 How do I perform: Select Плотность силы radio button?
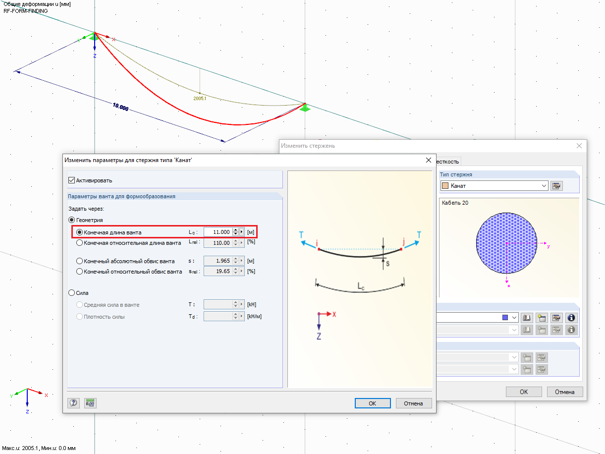80,316
